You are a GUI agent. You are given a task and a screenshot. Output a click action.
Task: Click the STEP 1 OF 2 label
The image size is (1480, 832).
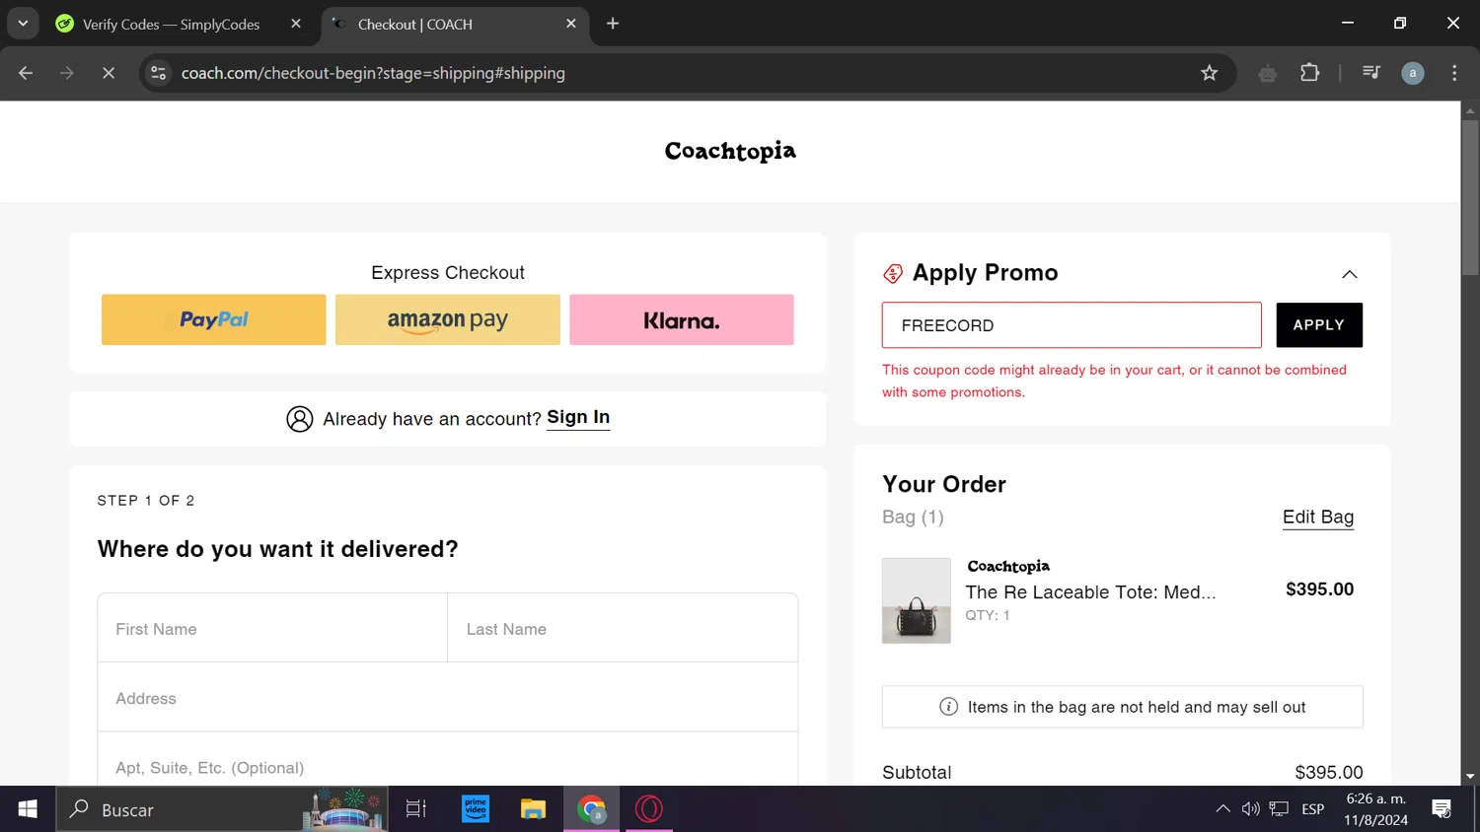(146, 501)
